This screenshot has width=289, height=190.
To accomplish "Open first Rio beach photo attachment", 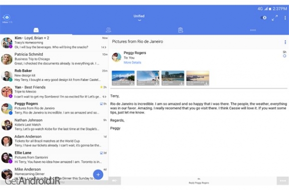I will pyautogui.click(x=123, y=78).
